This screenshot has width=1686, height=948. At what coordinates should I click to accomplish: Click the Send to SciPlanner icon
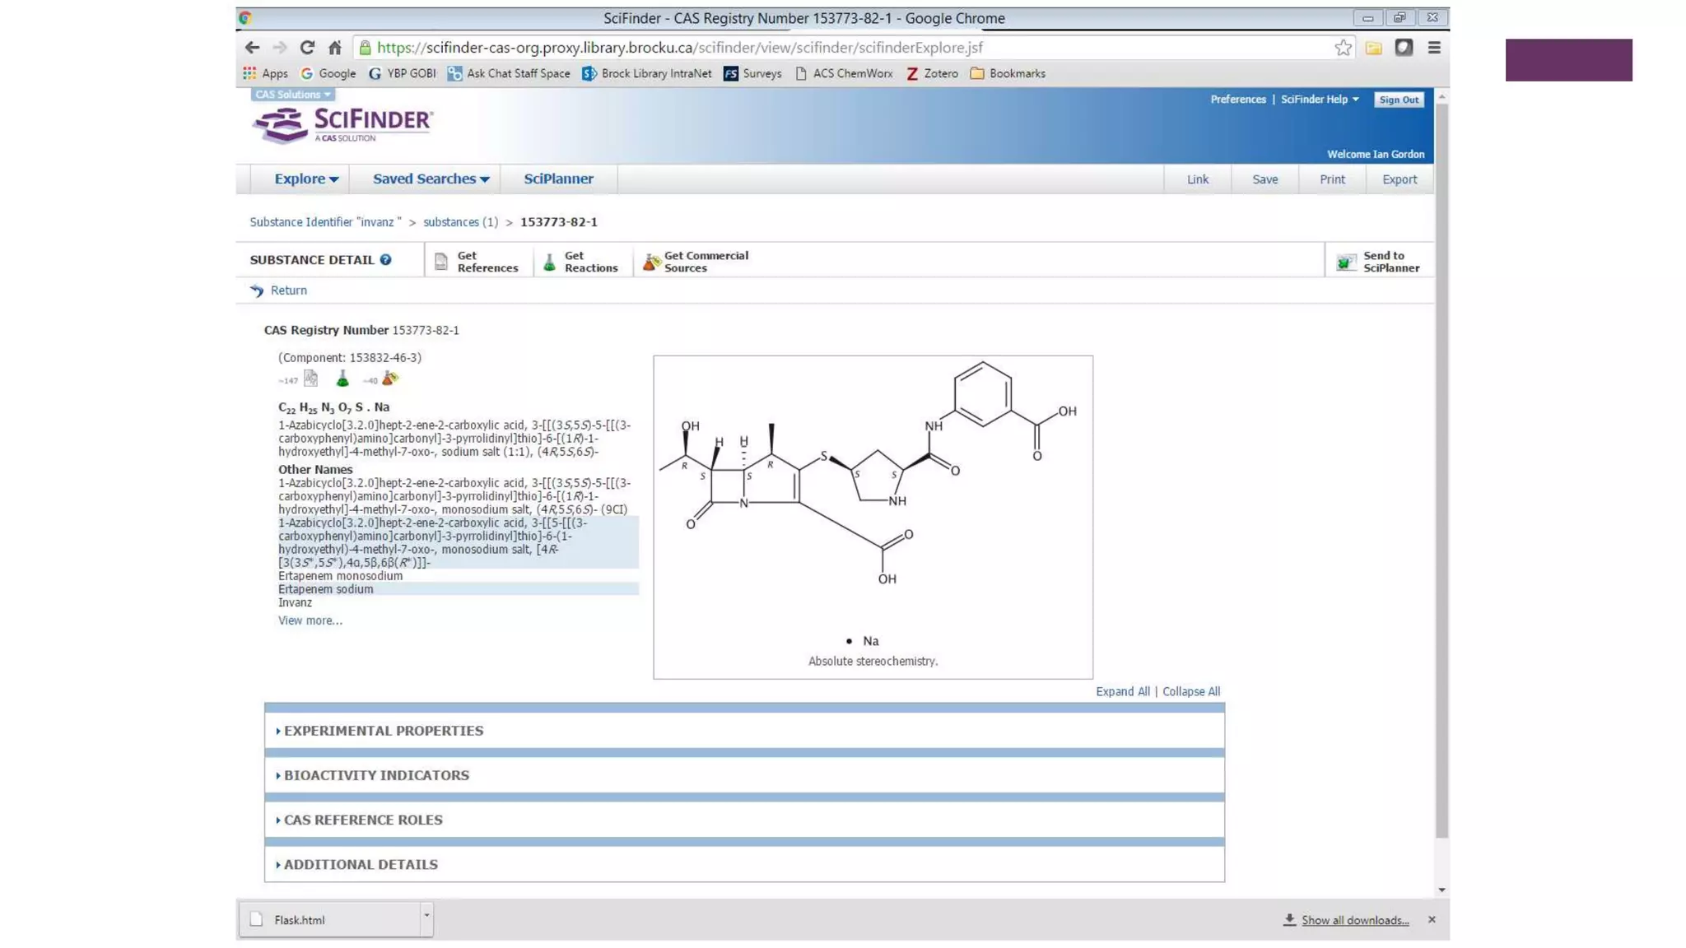[1346, 263]
